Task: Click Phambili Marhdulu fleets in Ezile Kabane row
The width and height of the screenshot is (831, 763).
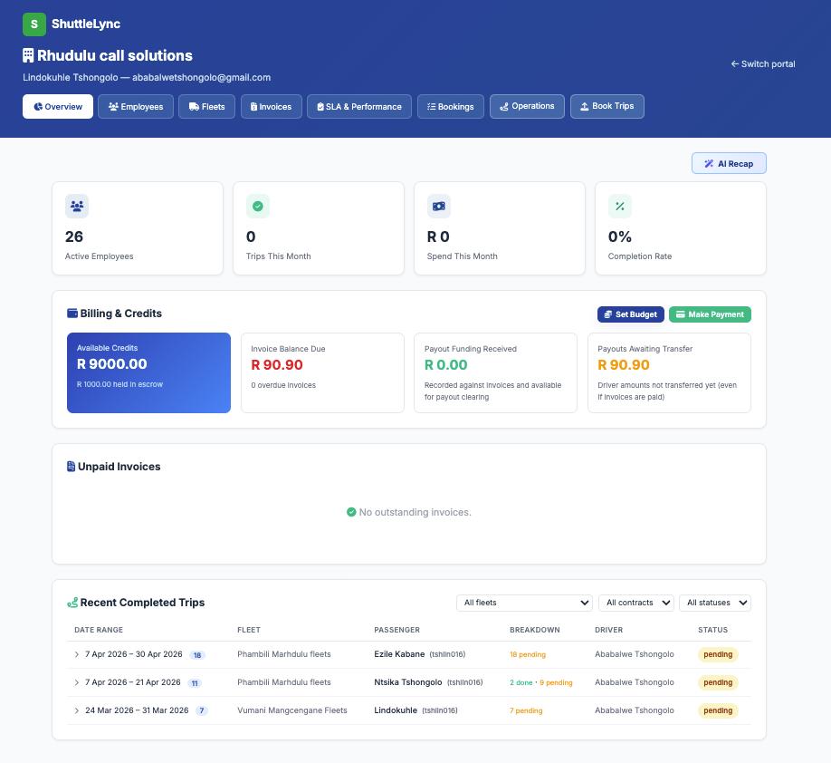Action: pyautogui.click(x=284, y=654)
